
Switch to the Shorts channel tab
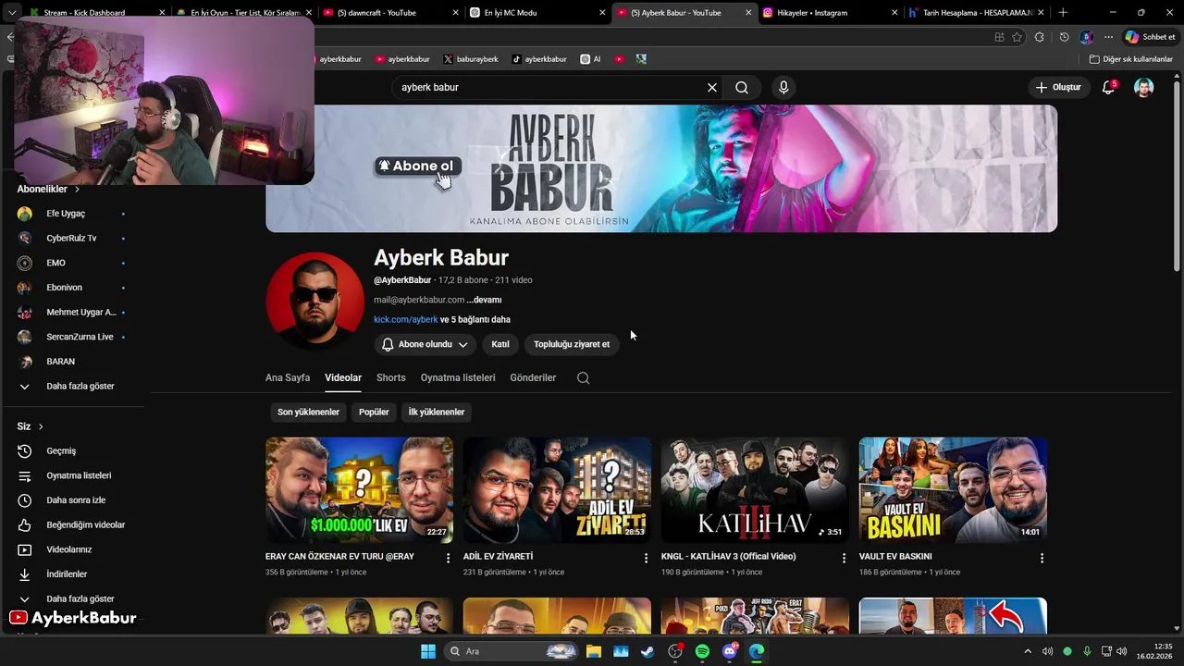click(x=391, y=377)
